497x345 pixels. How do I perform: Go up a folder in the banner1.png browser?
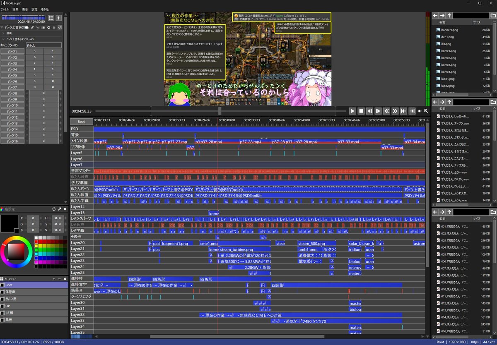[x=449, y=15]
